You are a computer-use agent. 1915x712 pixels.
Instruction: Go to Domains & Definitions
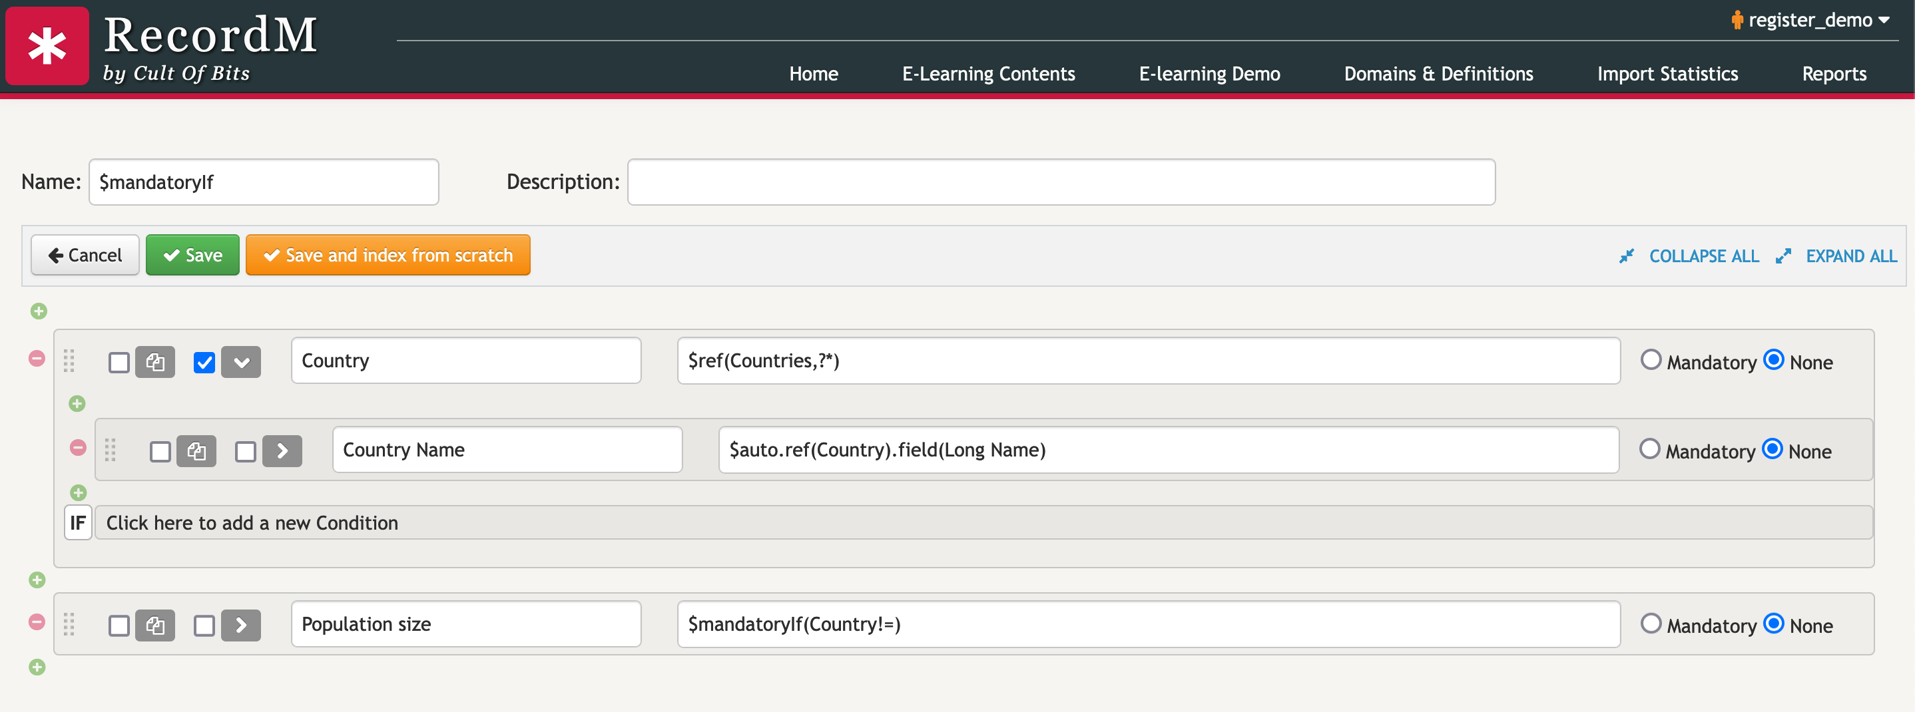(1438, 74)
